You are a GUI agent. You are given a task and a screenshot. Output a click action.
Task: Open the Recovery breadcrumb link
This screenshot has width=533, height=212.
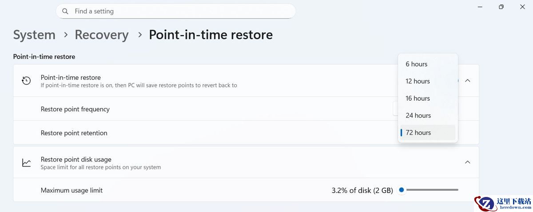(x=101, y=35)
